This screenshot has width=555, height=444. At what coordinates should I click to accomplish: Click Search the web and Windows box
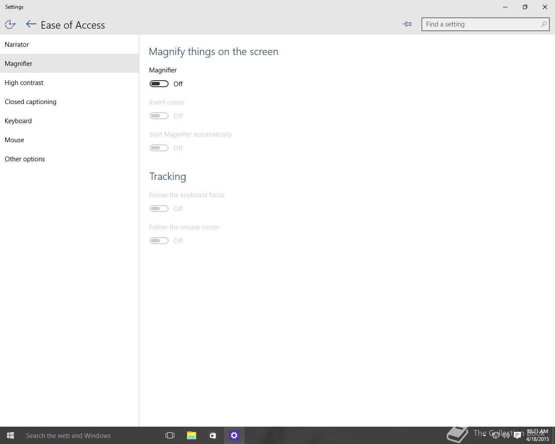point(90,435)
